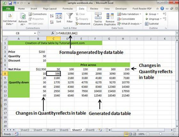Expand the formula bar
This screenshot has height=137, width=179.
click(177, 33)
